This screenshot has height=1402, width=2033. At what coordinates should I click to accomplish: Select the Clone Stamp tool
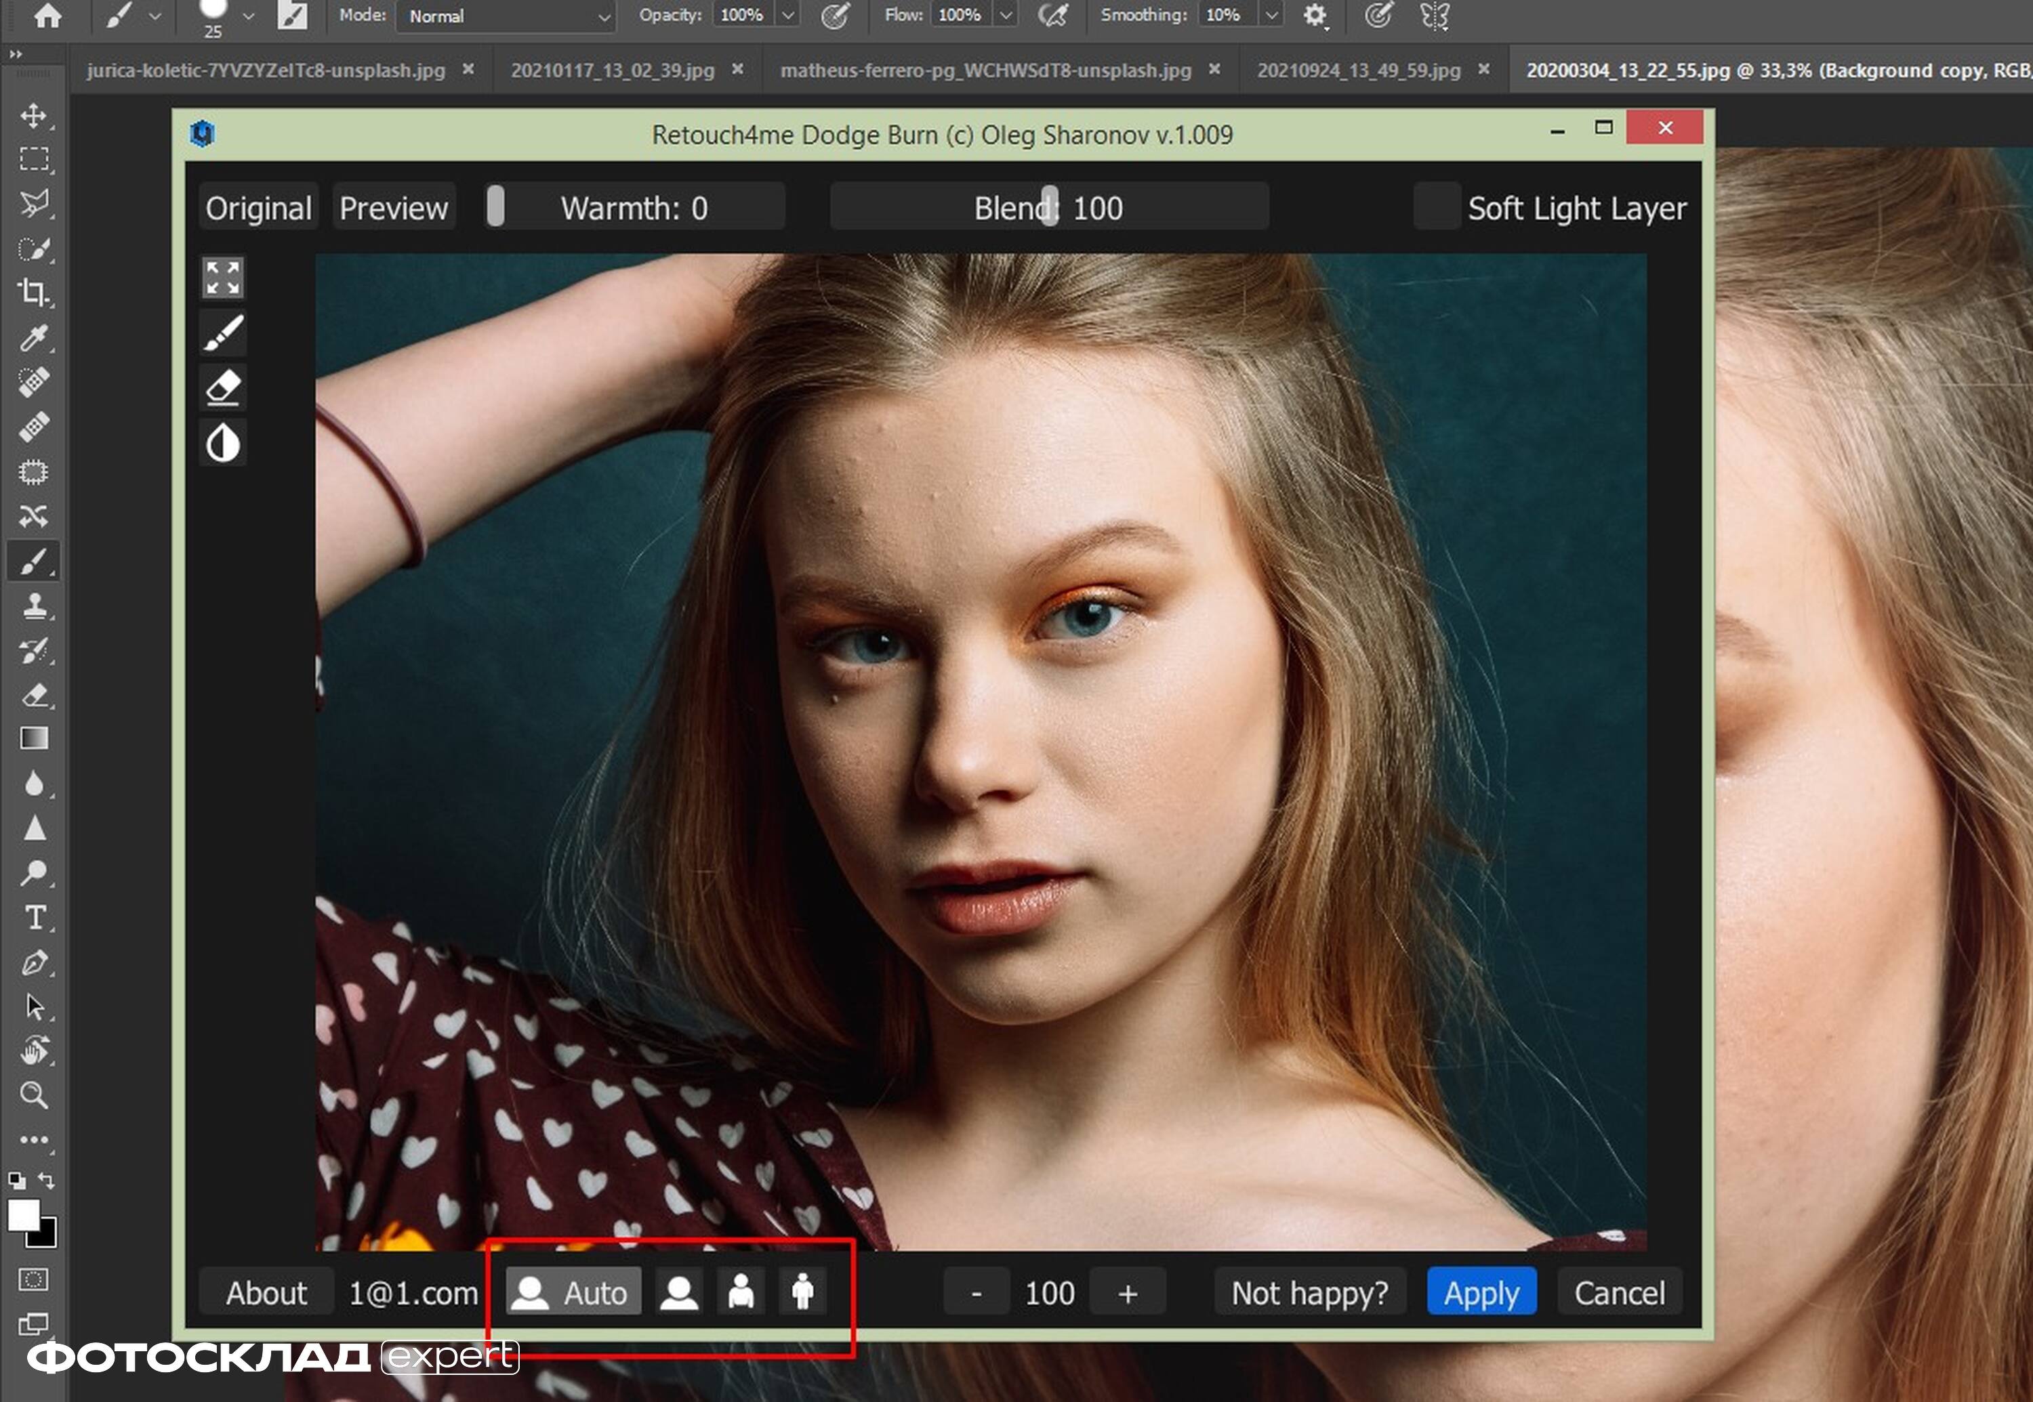point(33,606)
